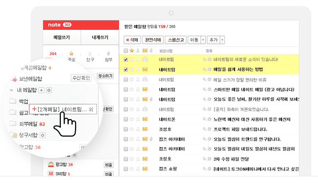318x183 pixels.
Task: Open the 보낸메일함 folder
Action: 31,79
